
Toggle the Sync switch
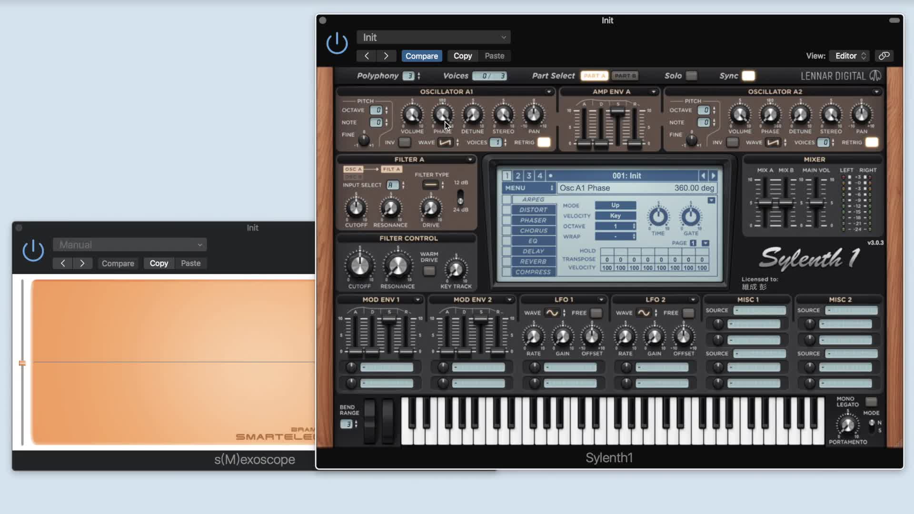748,76
